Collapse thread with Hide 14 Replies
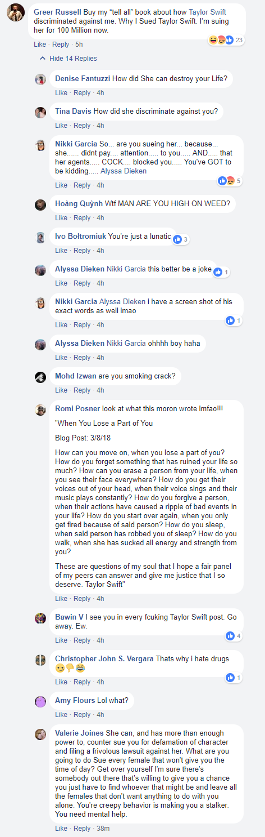Viewport: 265px width, 837px height. point(73,59)
